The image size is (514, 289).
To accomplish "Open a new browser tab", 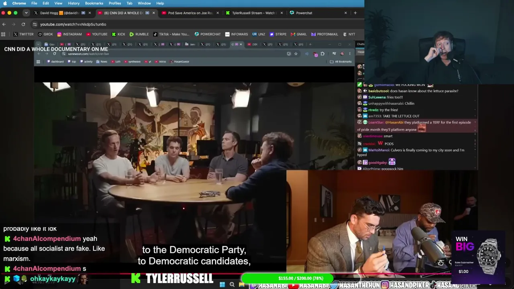I will coord(355,13).
